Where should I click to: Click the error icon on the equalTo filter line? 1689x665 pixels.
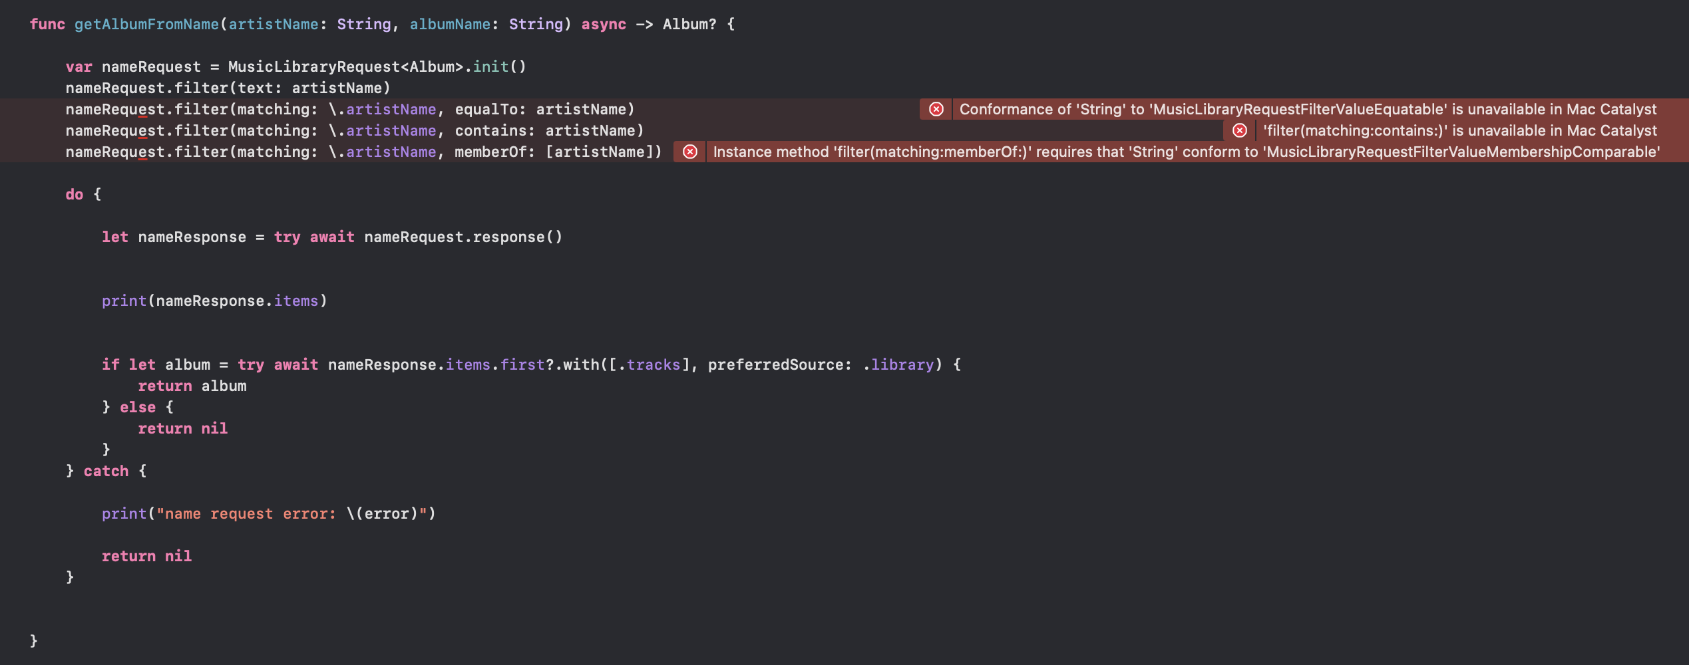click(x=936, y=109)
